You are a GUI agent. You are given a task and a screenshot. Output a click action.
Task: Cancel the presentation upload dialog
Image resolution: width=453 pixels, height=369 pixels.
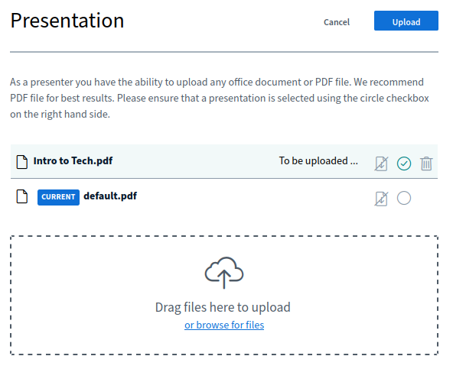pos(337,22)
